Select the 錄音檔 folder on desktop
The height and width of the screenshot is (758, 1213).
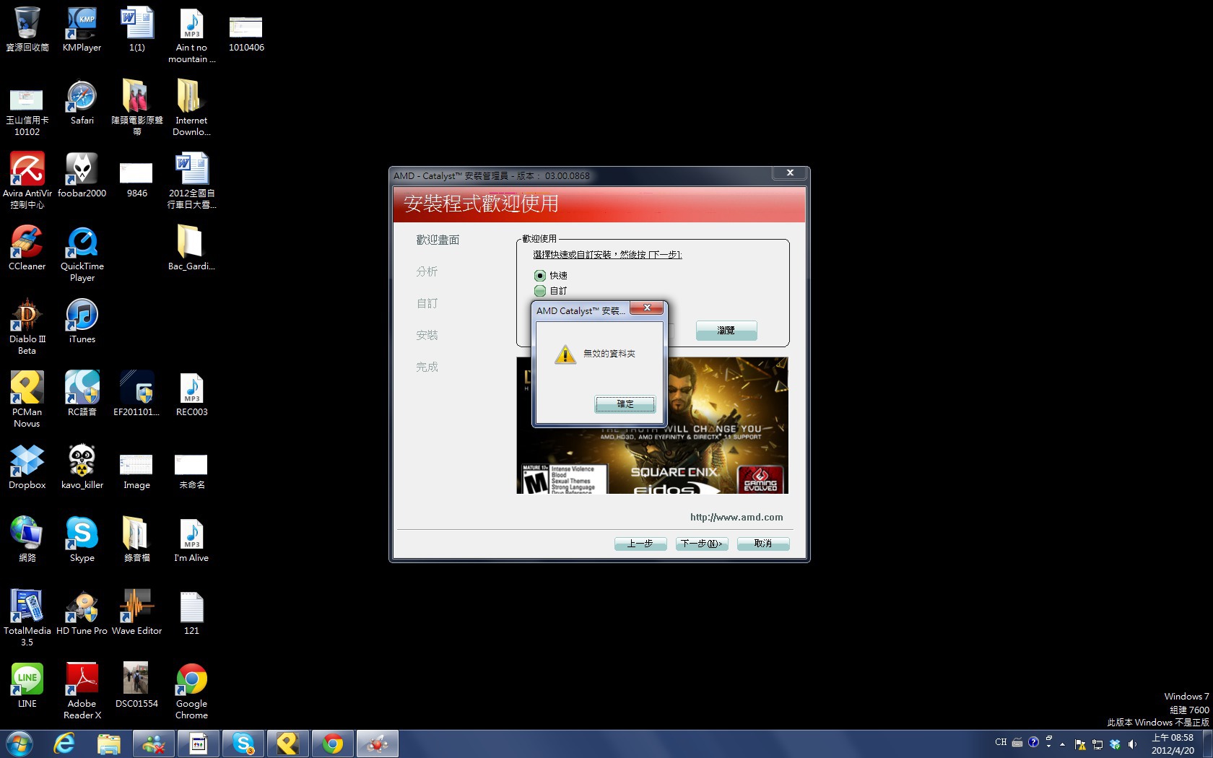[137, 540]
